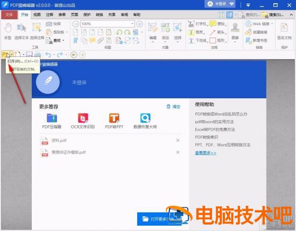Remove 资料.pdf from the recent list
The width and height of the screenshot is (296, 231).
178,140
